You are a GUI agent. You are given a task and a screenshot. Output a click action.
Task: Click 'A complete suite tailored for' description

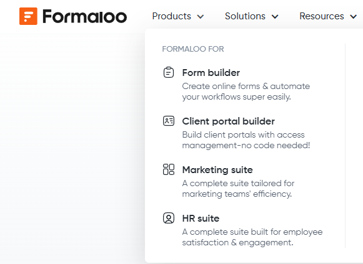(x=238, y=183)
